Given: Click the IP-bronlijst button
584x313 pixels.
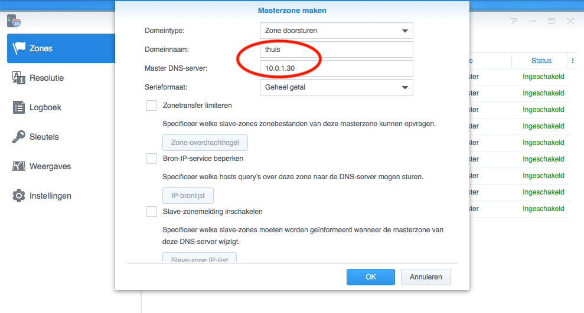Looking at the screenshot, I should 188,196.
